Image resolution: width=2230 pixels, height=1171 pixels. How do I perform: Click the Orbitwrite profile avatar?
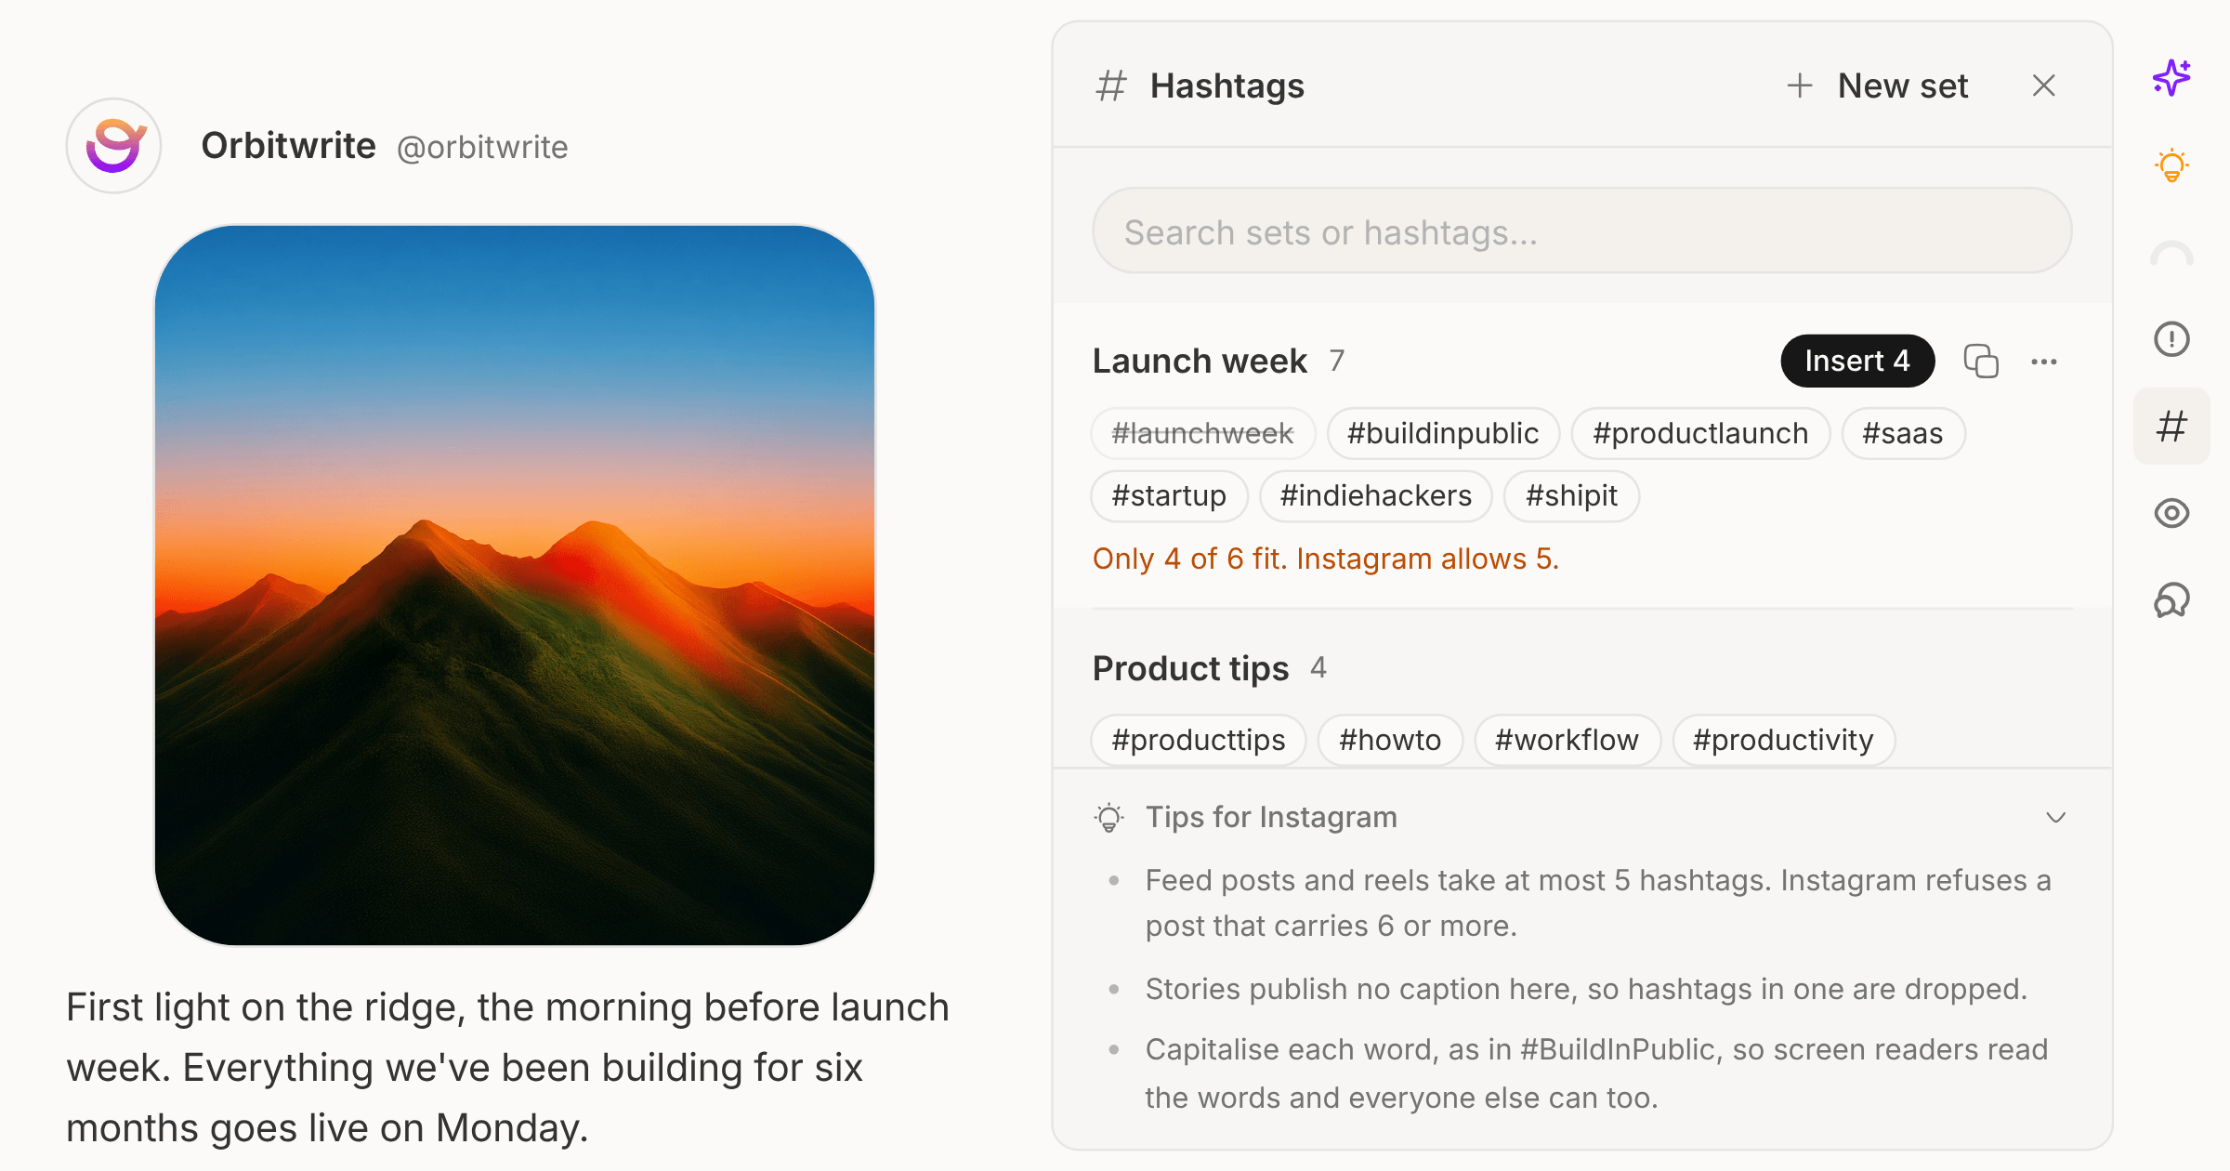114,146
